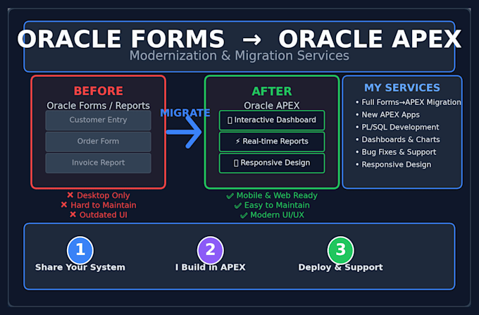Click the red X beside Desktop Only
The height and width of the screenshot is (315, 479).
click(70, 195)
